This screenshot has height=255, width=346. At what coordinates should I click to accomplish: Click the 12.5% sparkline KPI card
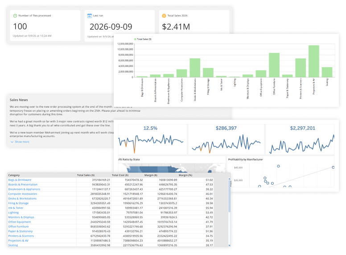coord(152,139)
